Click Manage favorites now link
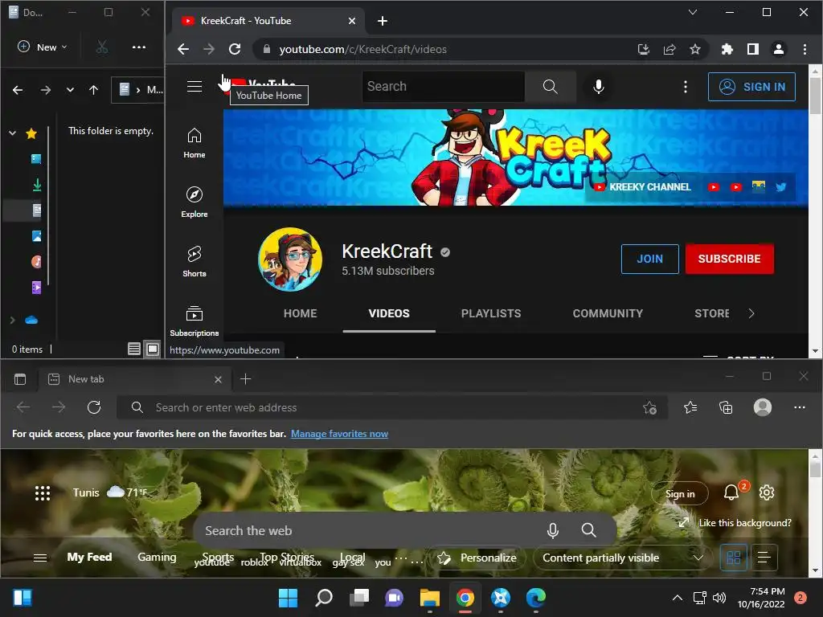The height and width of the screenshot is (617, 823). 340,434
